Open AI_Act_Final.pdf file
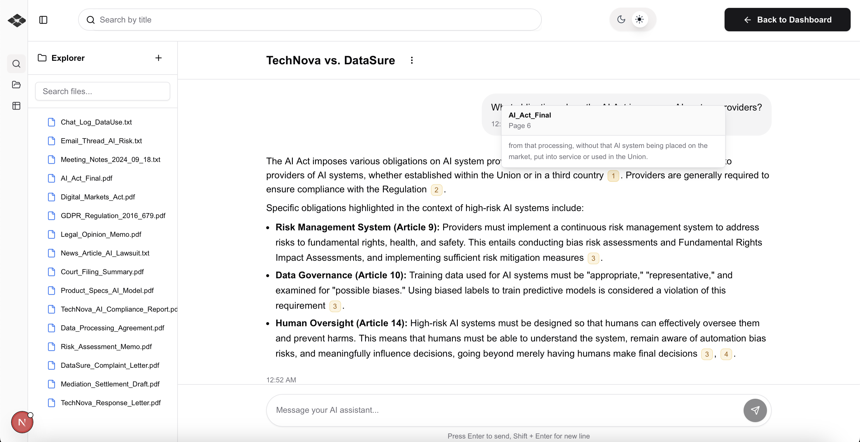Viewport: 860px width, 442px height. (x=86, y=178)
